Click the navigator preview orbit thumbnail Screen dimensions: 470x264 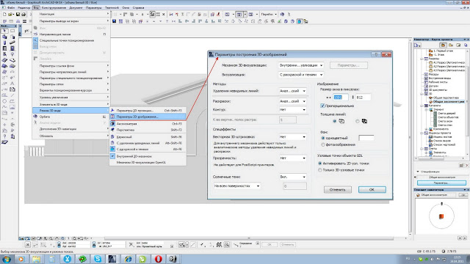pos(441,216)
